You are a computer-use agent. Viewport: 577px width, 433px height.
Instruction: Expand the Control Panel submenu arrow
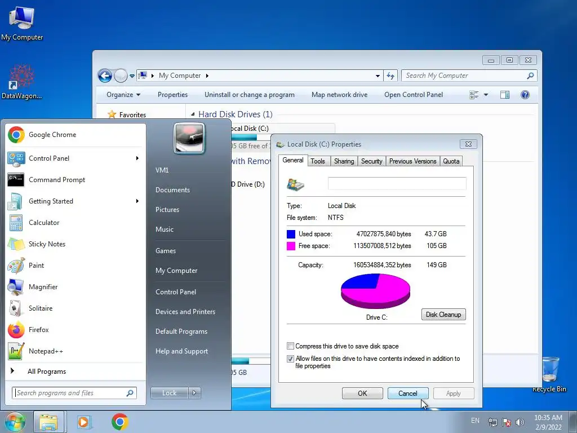(137, 158)
